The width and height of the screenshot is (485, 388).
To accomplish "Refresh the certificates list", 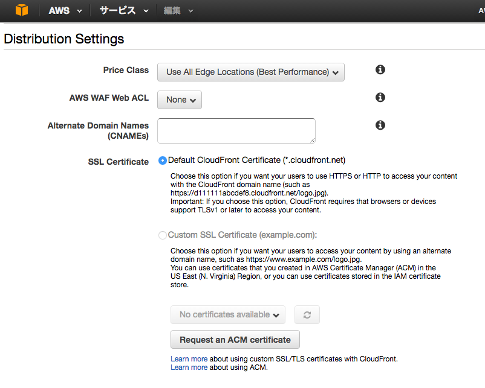I will [307, 315].
